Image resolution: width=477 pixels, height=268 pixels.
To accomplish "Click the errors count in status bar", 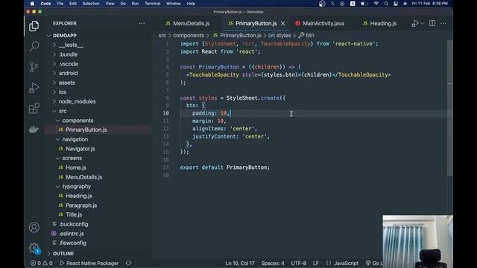I will click(x=36, y=263).
